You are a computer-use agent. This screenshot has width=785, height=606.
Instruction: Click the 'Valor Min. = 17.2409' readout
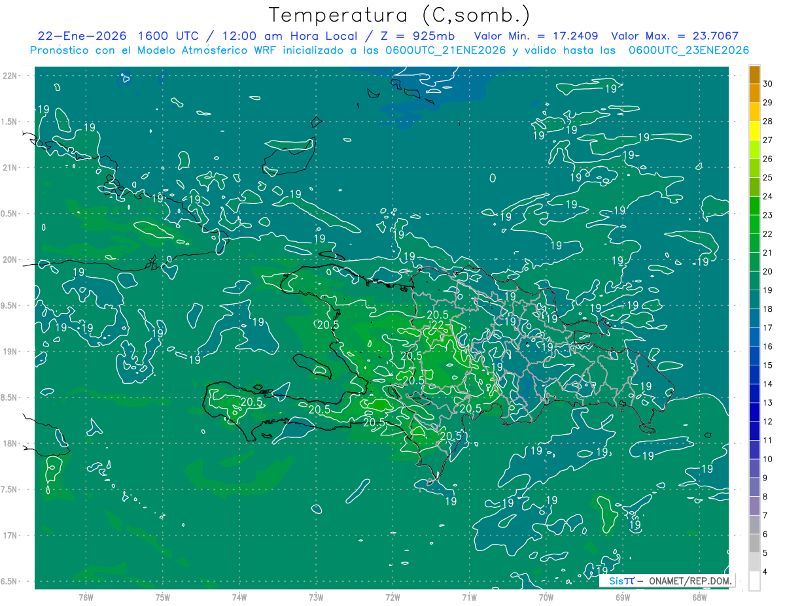(536, 36)
